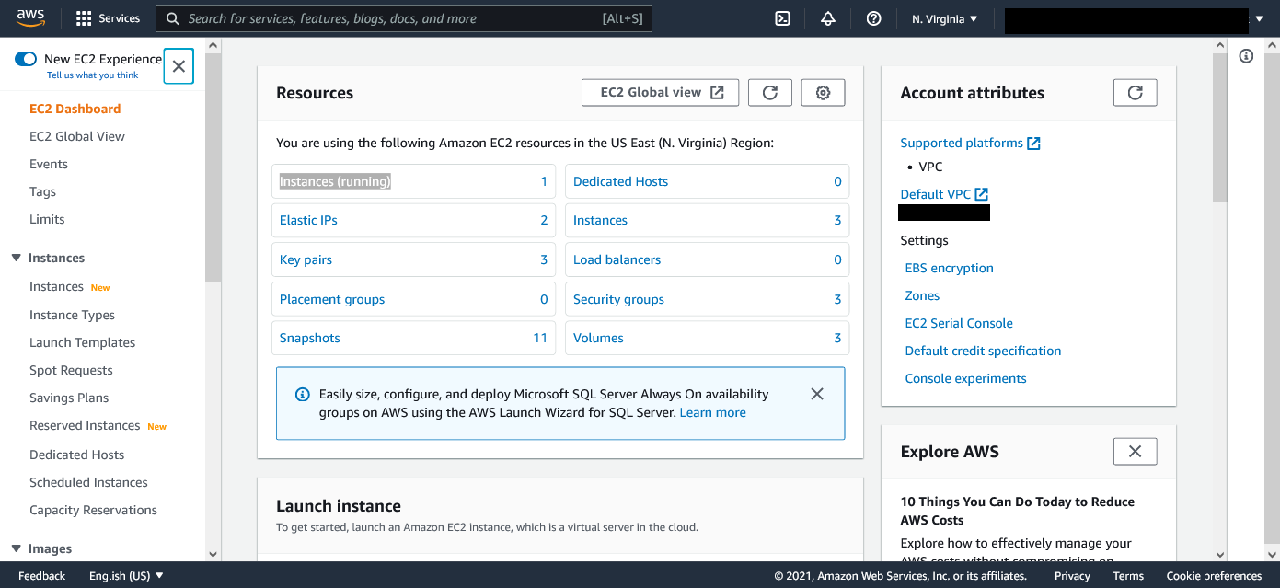The image size is (1280, 588).
Task: Open Console experiments link
Action: [965, 379]
